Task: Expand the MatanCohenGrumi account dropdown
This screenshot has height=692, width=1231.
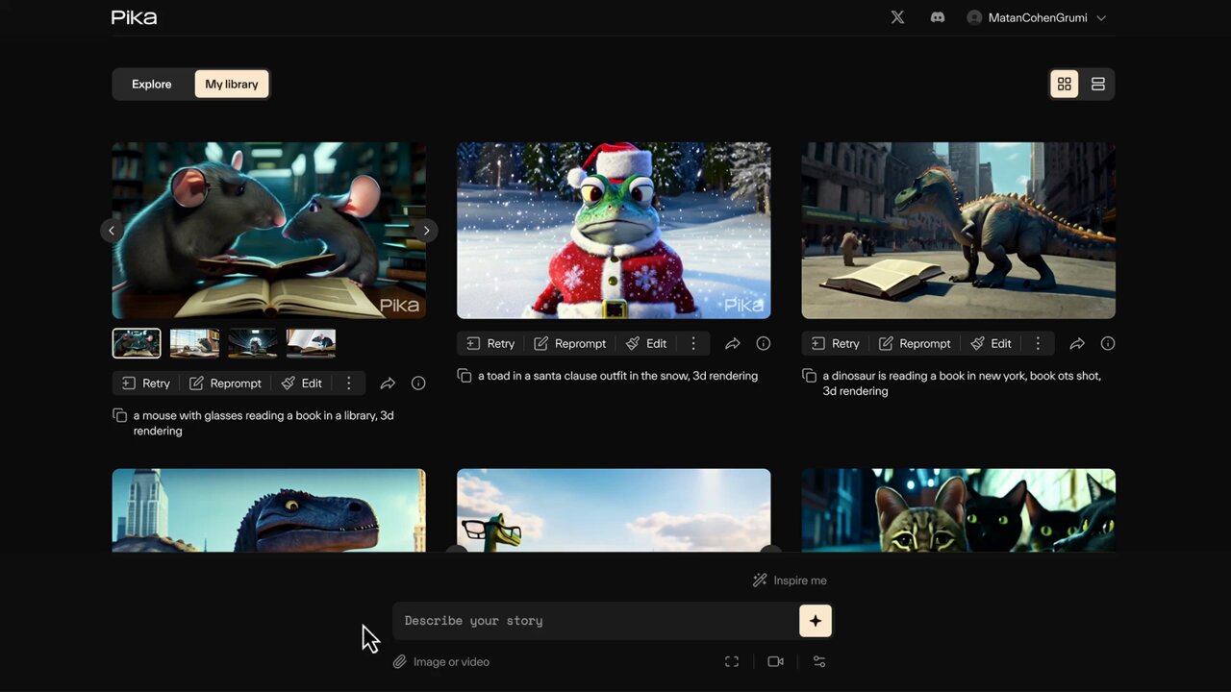Action: (1037, 17)
